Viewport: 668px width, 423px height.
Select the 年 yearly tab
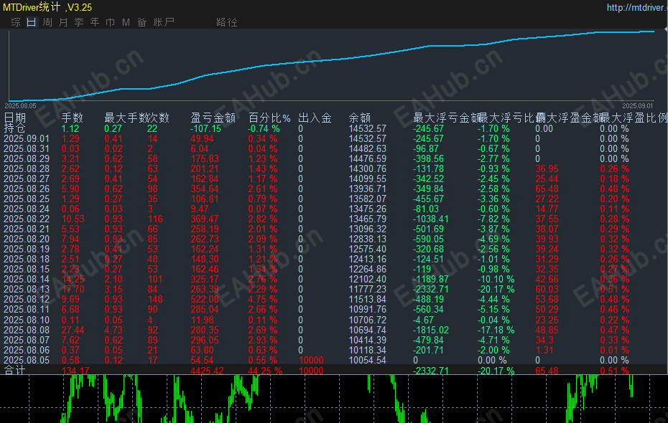[x=95, y=22]
